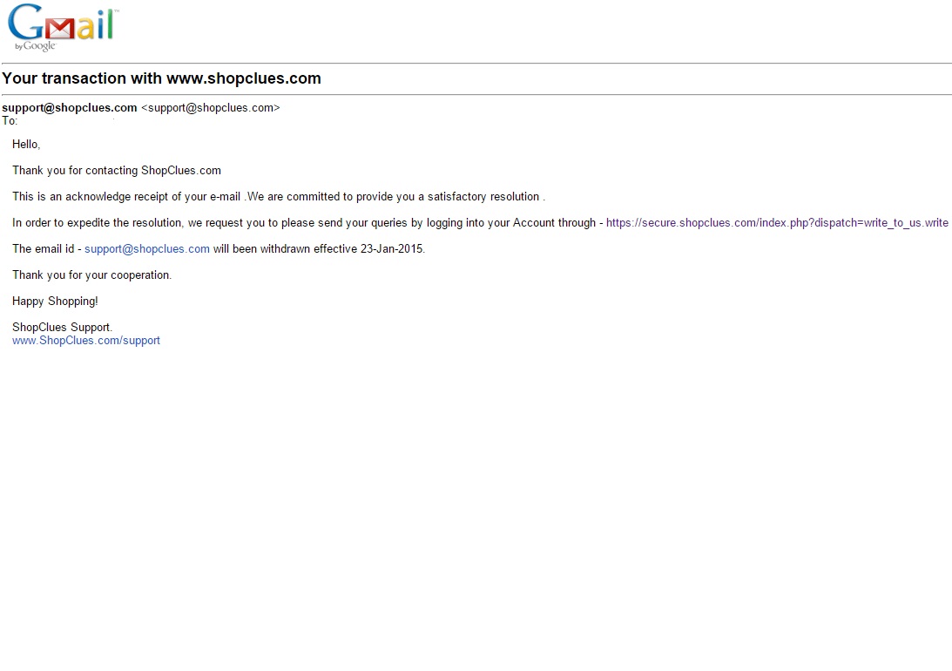Click the 'In order to expedite the resolution' sentence
This screenshot has height=671, width=952.
tap(307, 223)
